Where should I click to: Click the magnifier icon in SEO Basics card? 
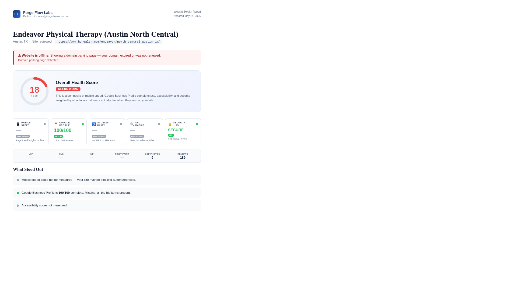(x=132, y=124)
